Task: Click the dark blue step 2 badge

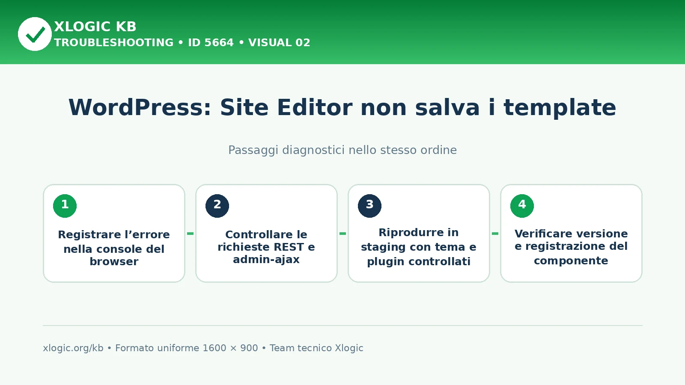Action: pos(217,206)
